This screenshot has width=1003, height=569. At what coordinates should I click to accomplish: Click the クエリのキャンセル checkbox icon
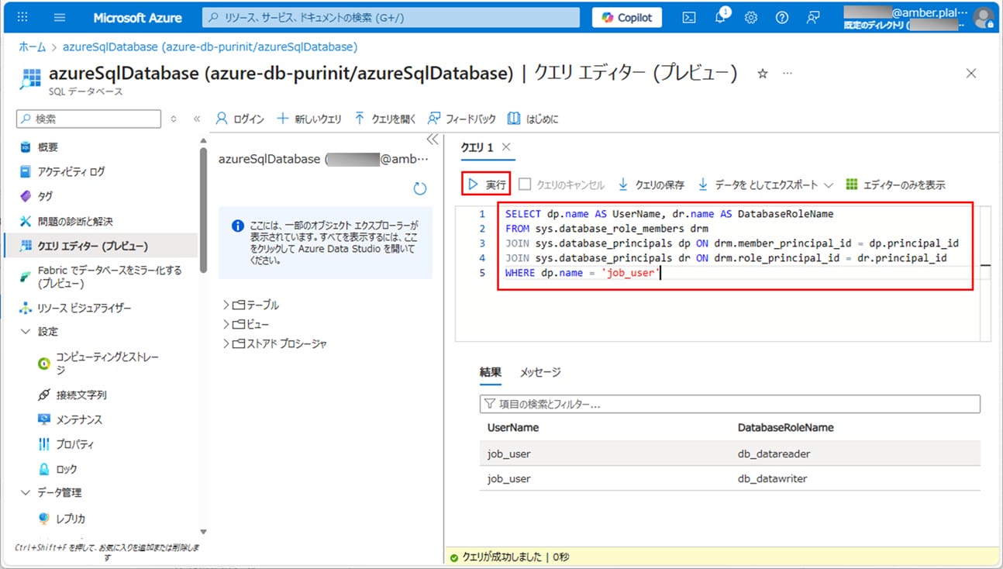pos(525,184)
